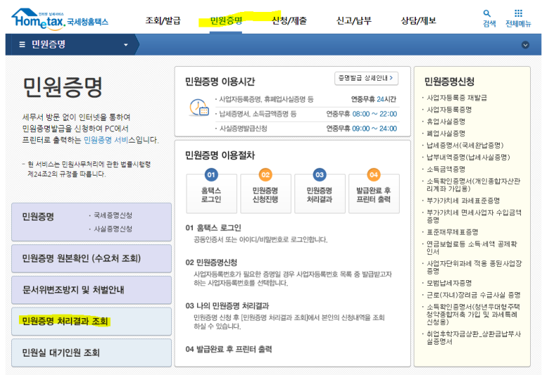Viewport: 542px width, 375px height.
Task: Click '08:00 ~ 22:00' hours text
Action: point(374,114)
